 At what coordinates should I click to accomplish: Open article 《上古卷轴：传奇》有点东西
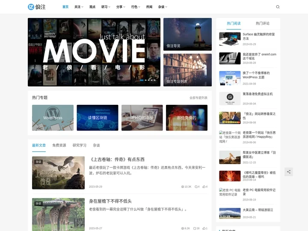tap(117, 159)
